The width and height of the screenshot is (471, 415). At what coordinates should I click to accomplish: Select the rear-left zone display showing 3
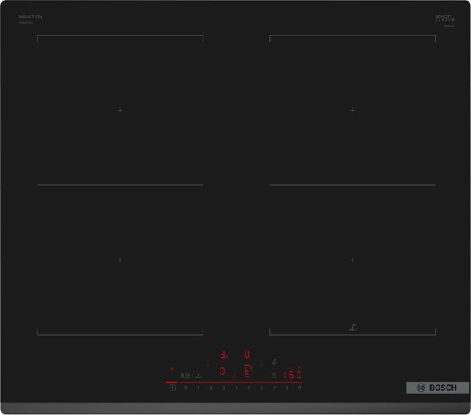[223, 355]
